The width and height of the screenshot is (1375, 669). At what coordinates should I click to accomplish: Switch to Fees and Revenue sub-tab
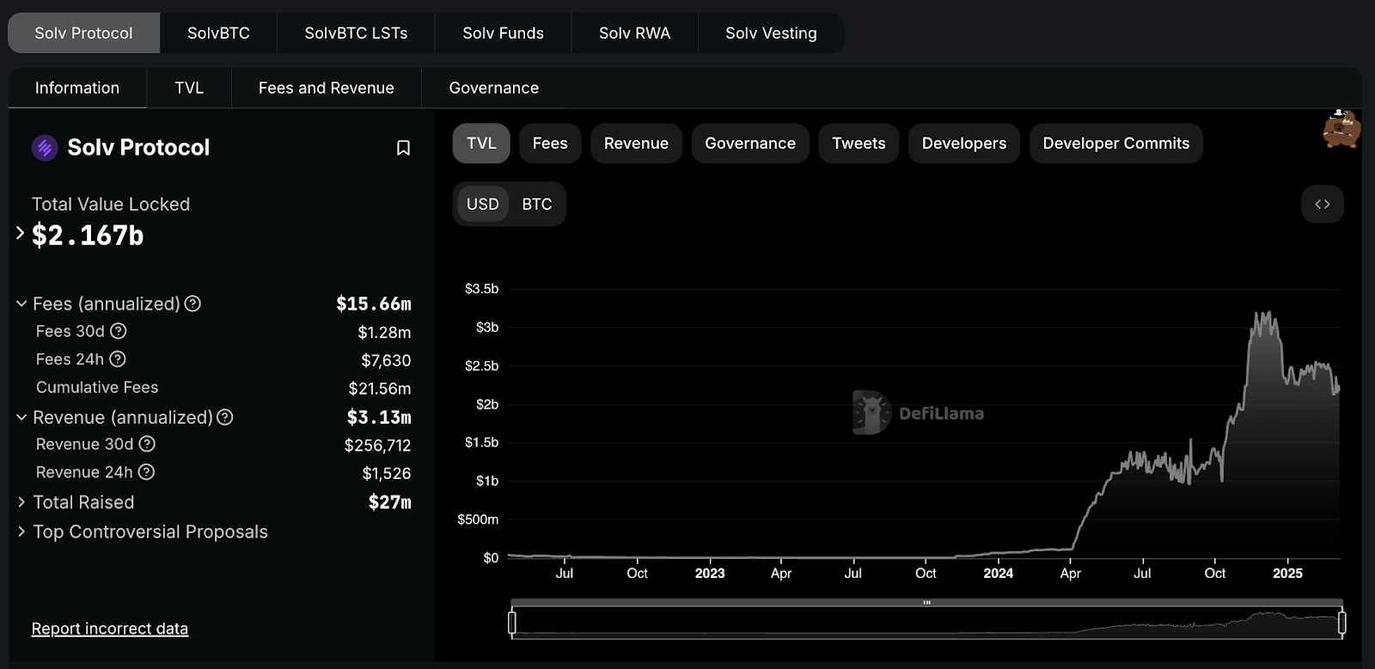tap(327, 88)
